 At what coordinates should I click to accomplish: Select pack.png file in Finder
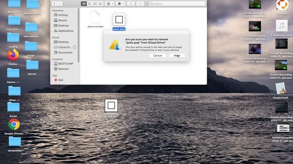click(119, 22)
